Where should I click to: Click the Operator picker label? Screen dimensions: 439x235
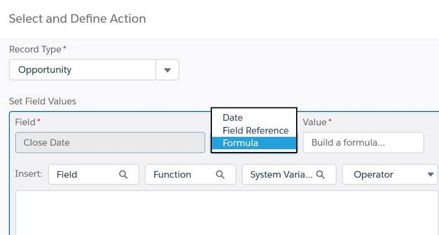(373, 175)
